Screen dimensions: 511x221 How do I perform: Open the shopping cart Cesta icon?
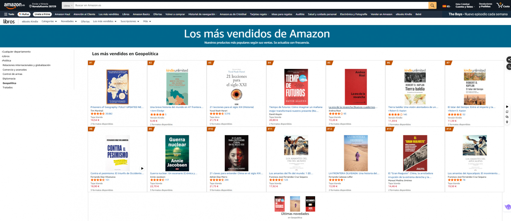(503, 5)
